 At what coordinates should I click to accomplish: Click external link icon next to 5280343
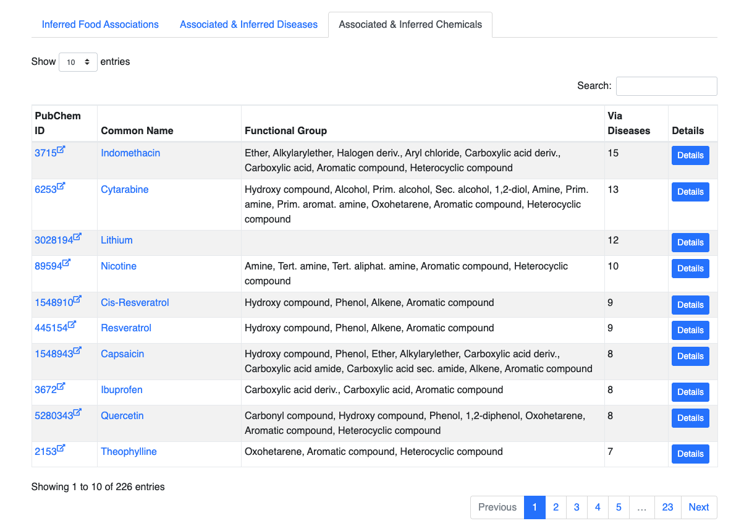pyautogui.click(x=77, y=413)
